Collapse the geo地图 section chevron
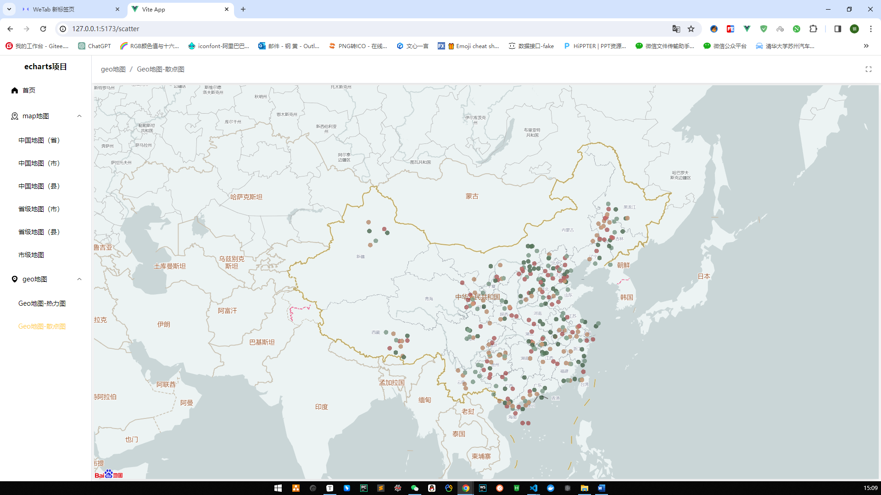The height and width of the screenshot is (495, 881). [79, 279]
